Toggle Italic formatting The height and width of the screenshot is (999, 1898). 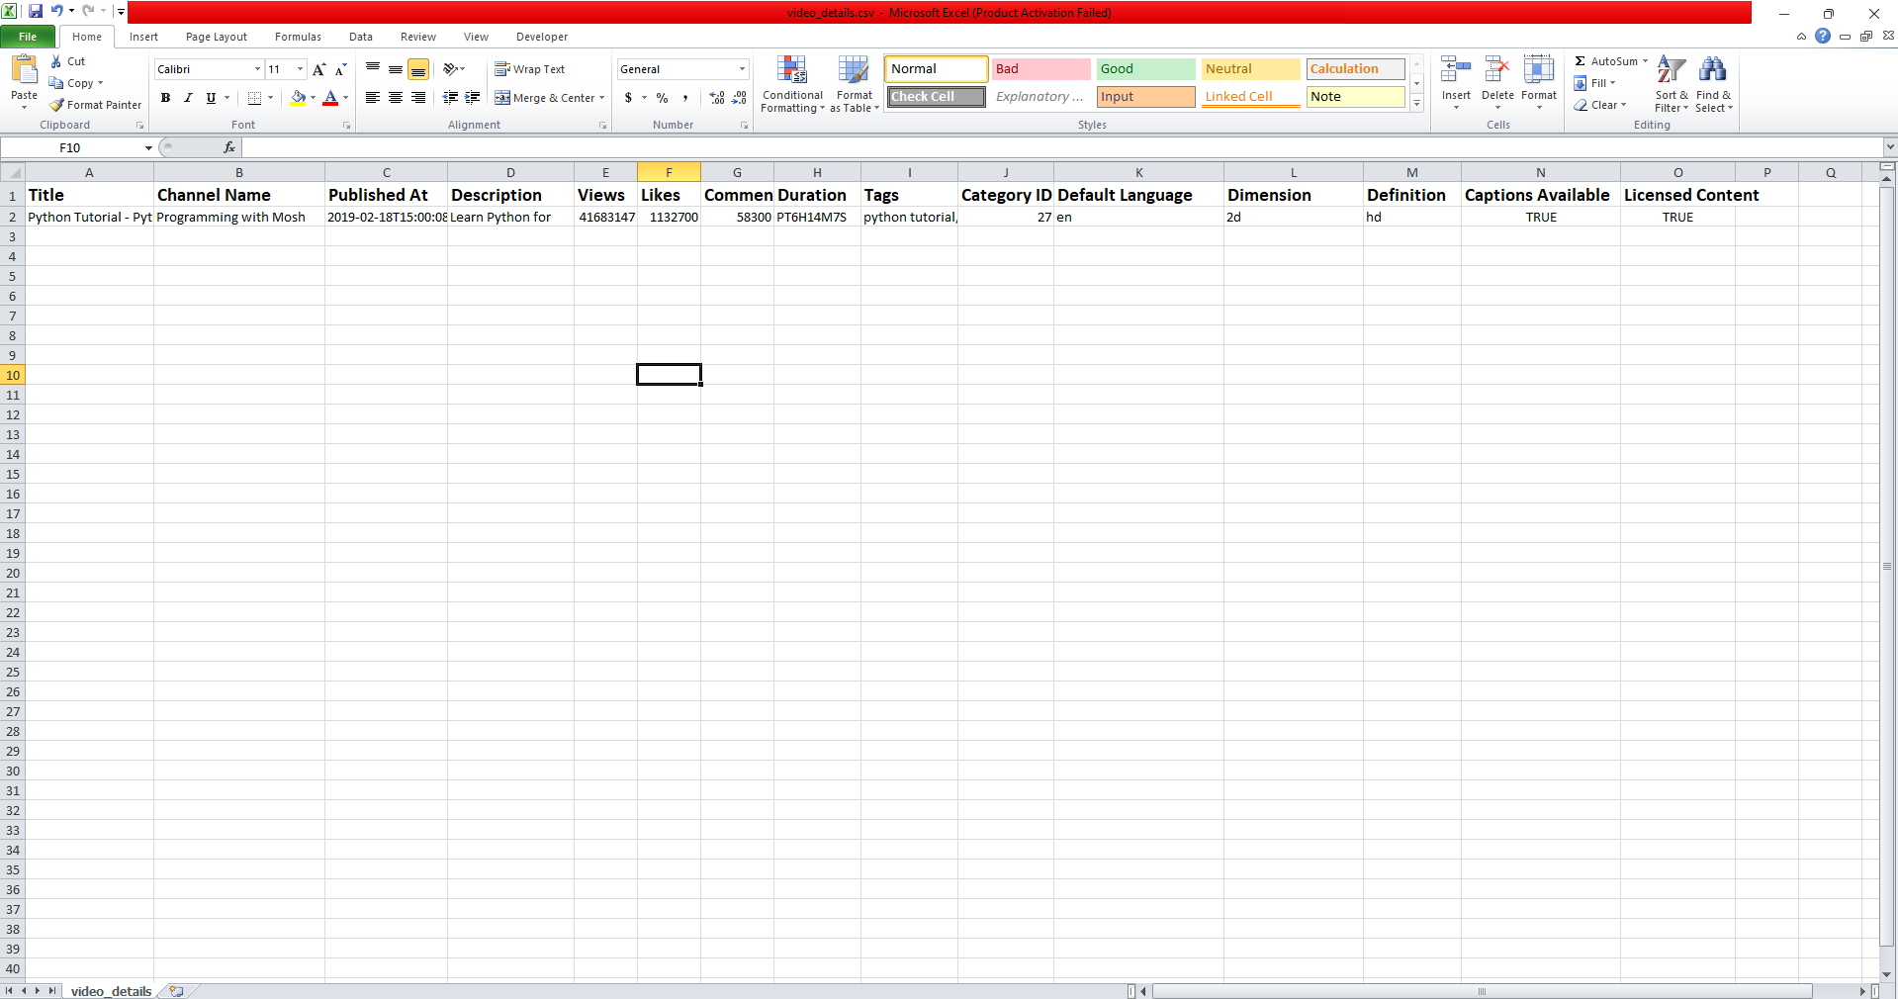click(188, 98)
